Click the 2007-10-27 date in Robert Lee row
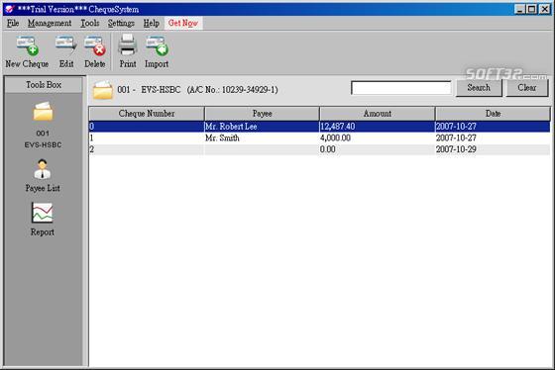The width and height of the screenshot is (555, 370). tap(493, 127)
